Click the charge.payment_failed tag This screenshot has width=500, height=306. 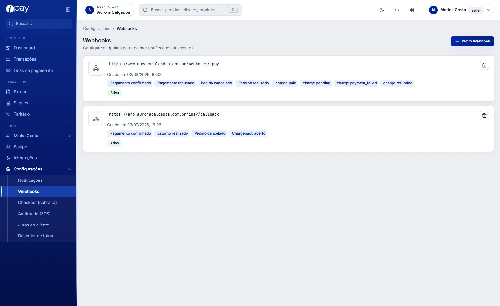click(x=357, y=83)
